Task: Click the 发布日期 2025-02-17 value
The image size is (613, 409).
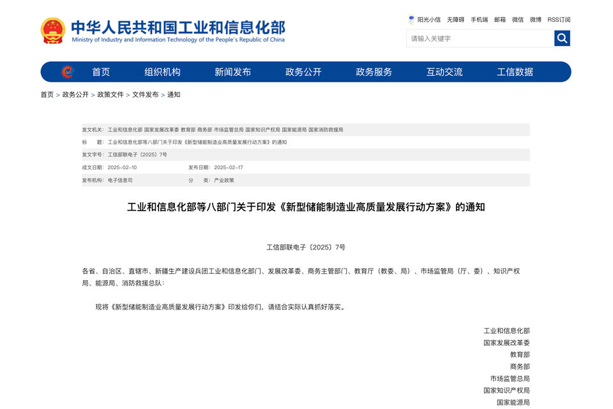Action: [x=229, y=167]
